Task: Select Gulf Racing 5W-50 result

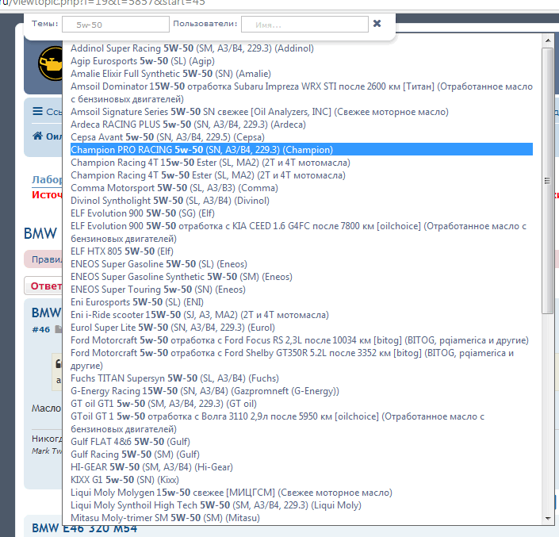Action: pos(135,455)
